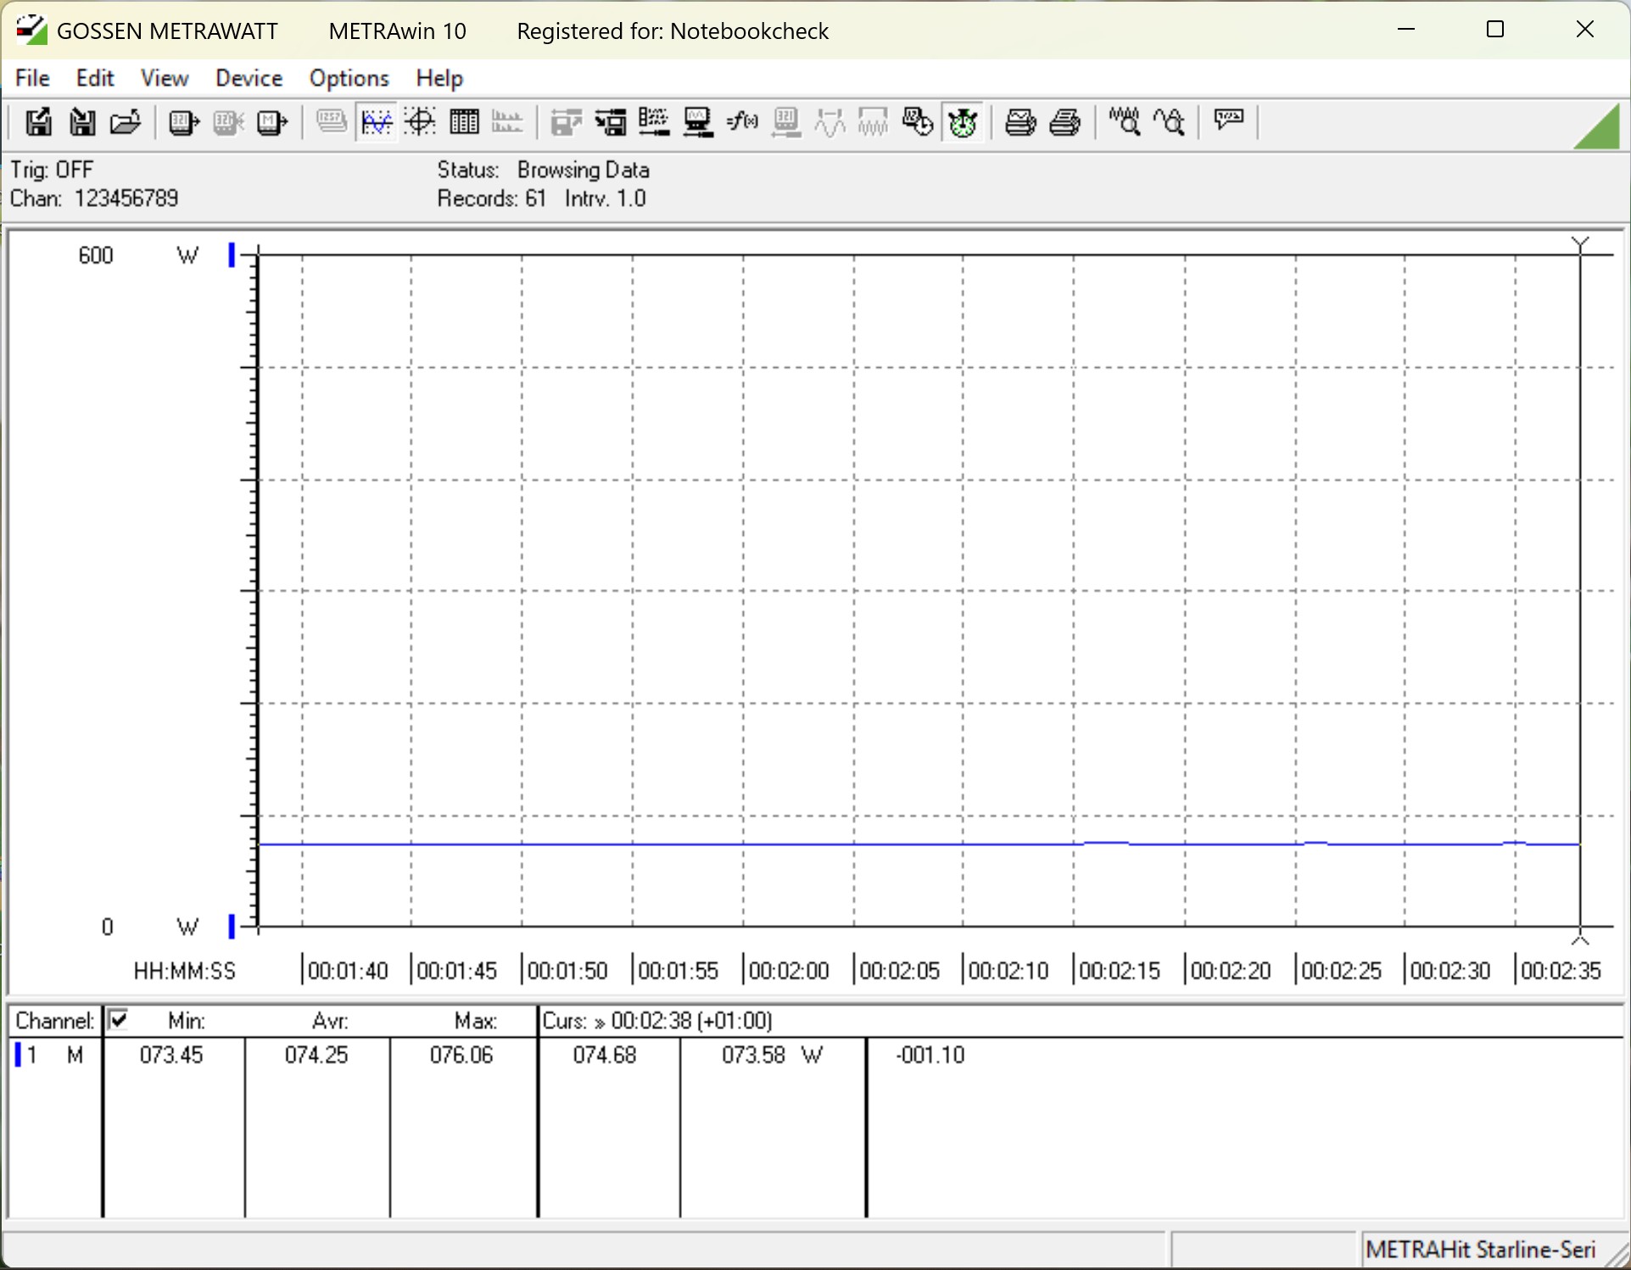Uncheck the Channel checkbox in table header
This screenshot has width=1631, height=1270.
[x=119, y=1019]
